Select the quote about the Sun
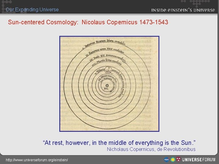The height and width of the screenshot is (164, 219). 119,143
